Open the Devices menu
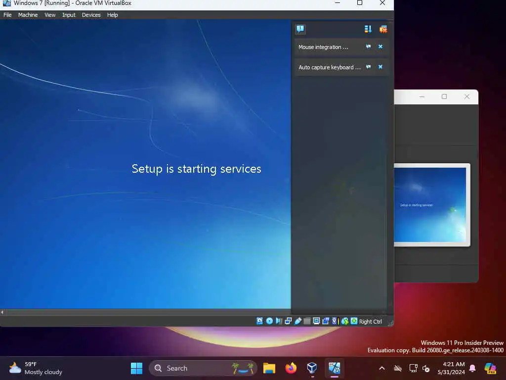This screenshot has width=506, height=380. click(x=91, y=15)
